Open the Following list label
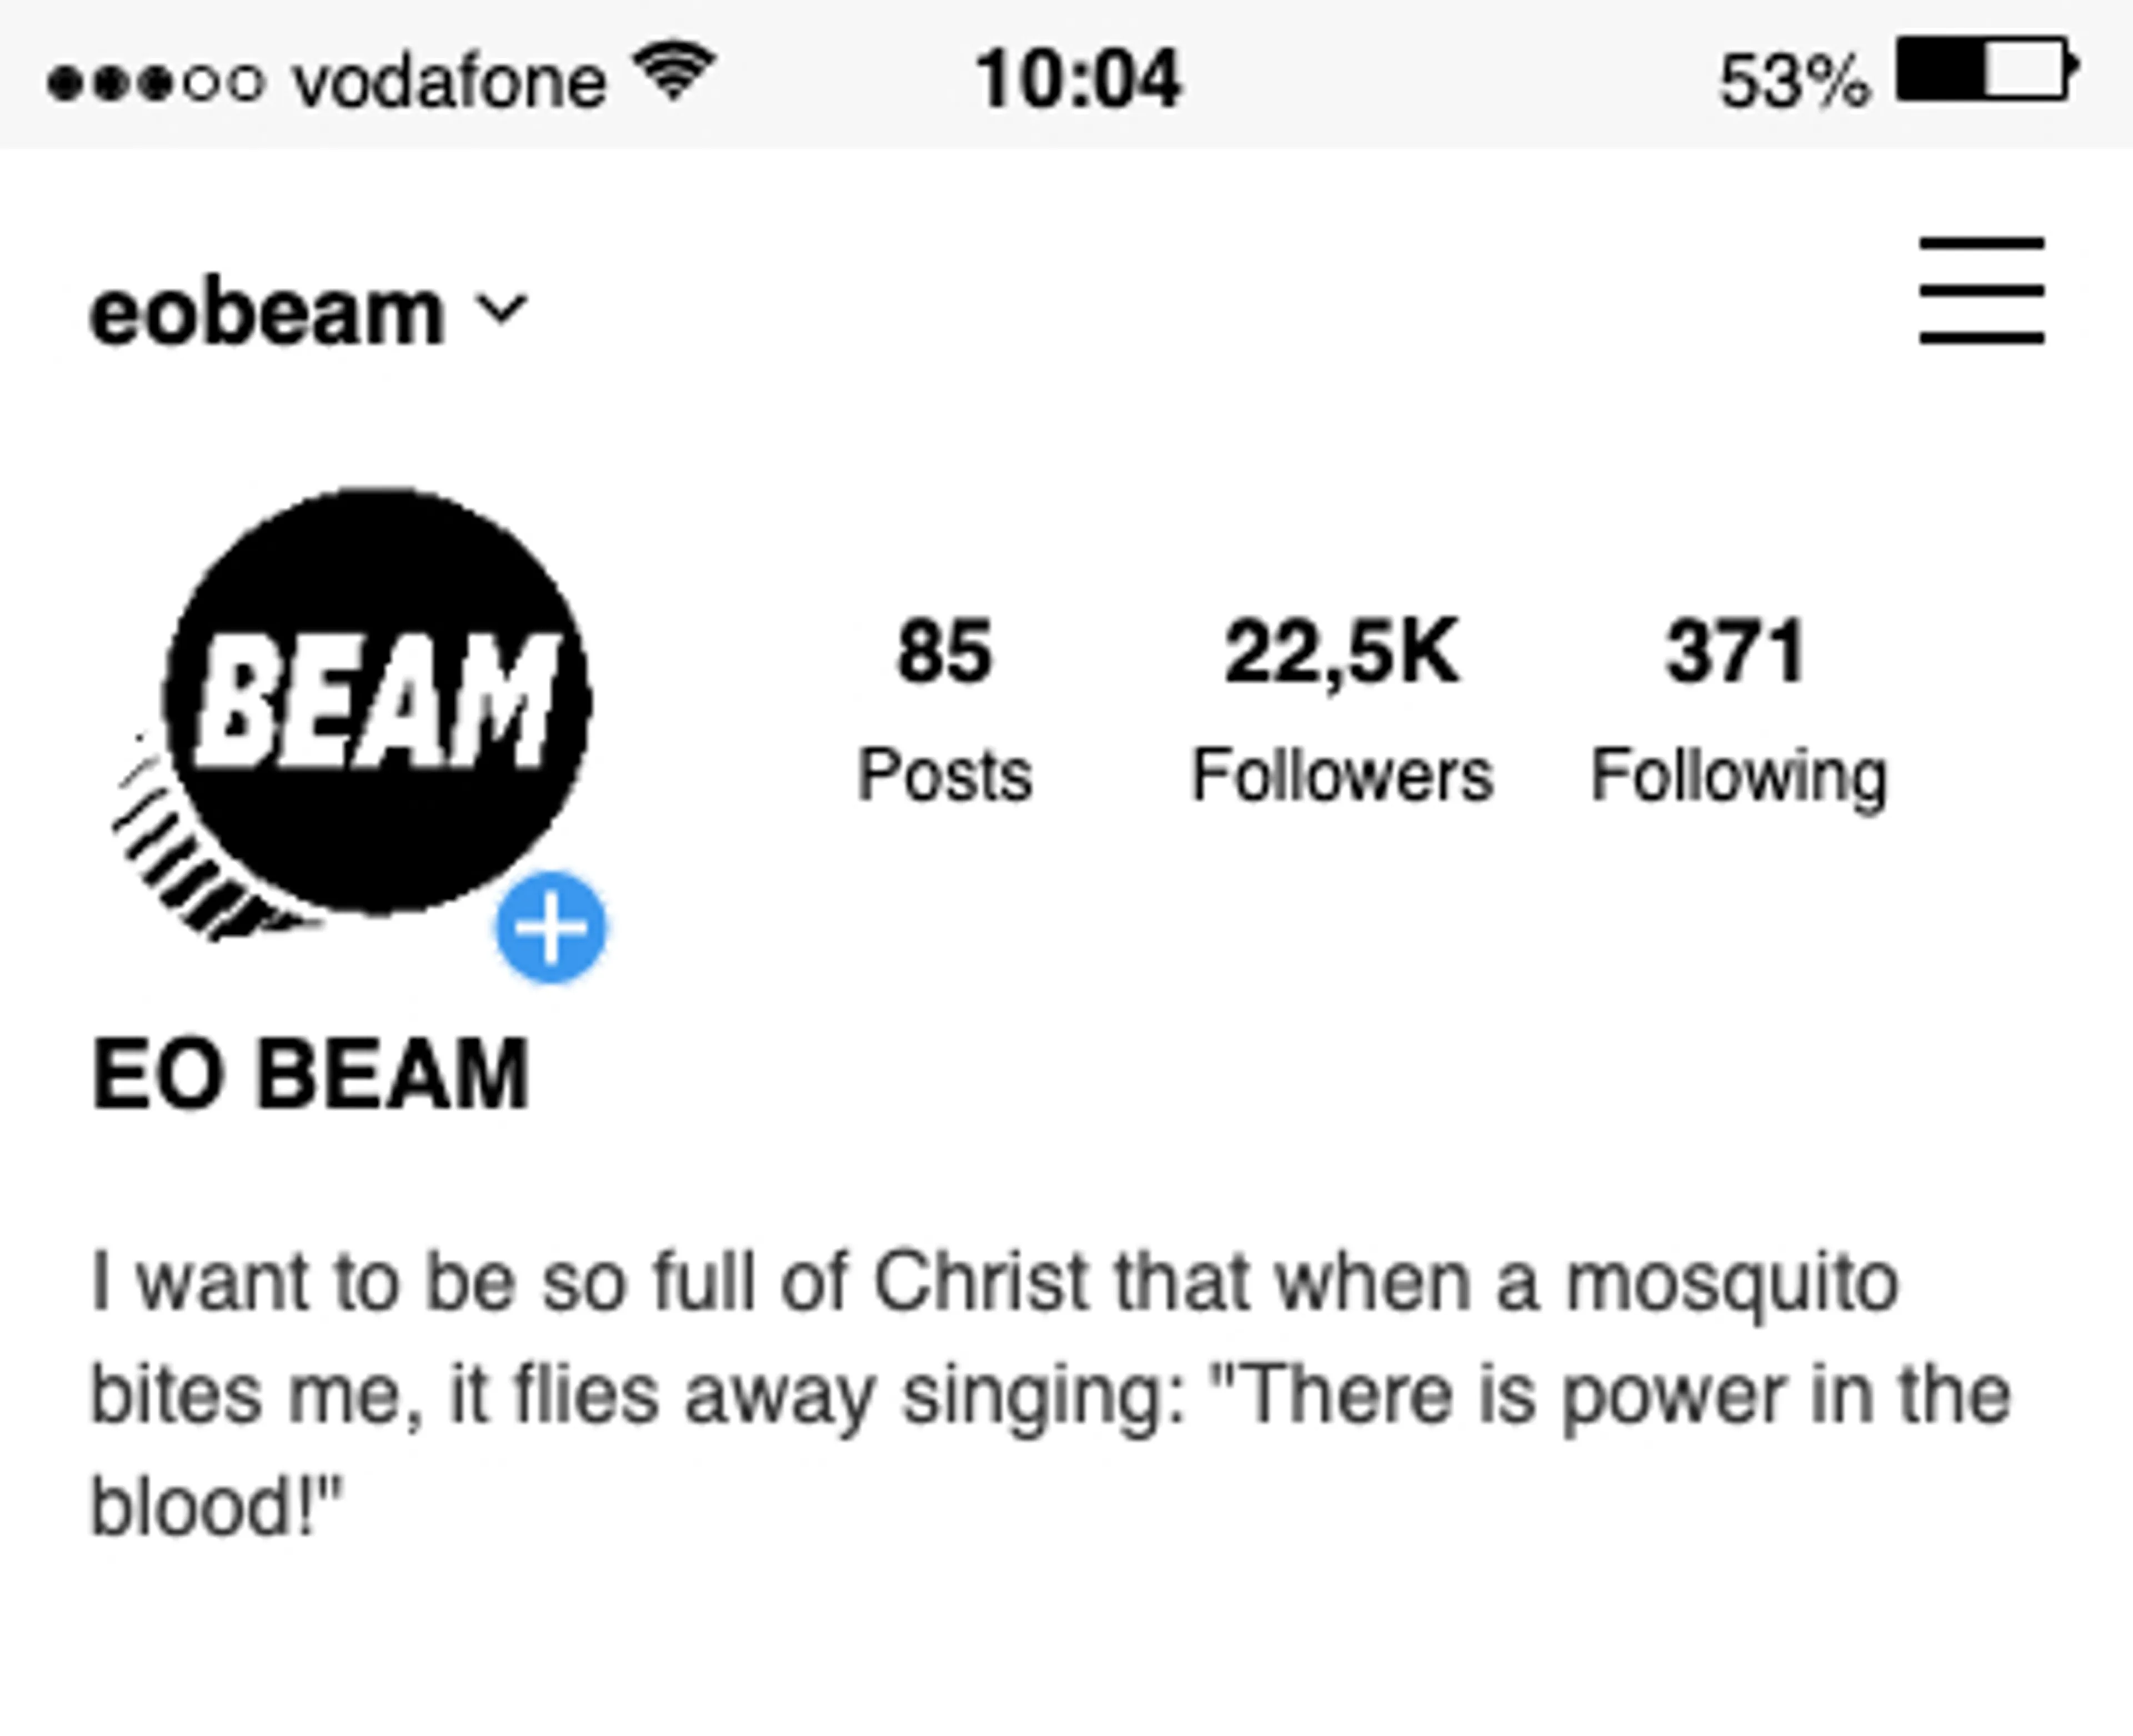 [x=1738, y=775]
